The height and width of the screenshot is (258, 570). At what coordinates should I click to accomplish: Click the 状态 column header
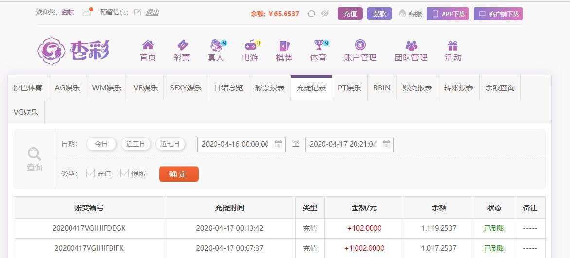point(495,208)
